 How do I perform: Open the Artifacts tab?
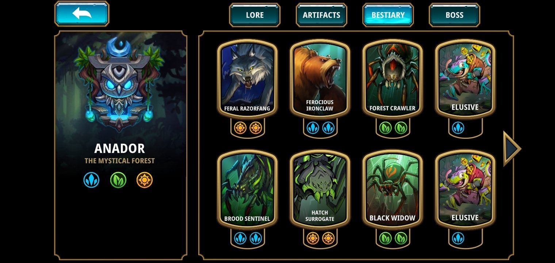point(321,15)
